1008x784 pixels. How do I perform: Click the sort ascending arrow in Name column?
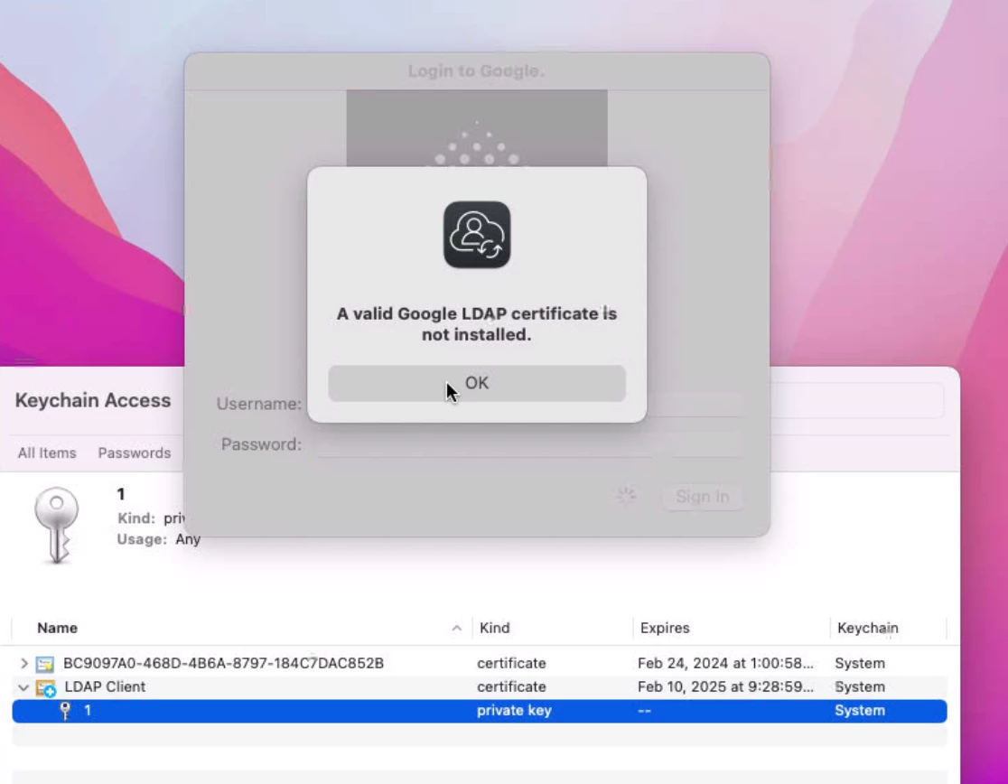point(456,628)
